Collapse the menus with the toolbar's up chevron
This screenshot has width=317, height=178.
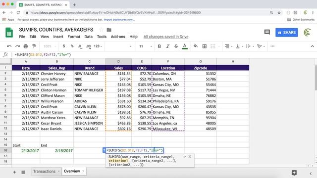tap(313, 46)
